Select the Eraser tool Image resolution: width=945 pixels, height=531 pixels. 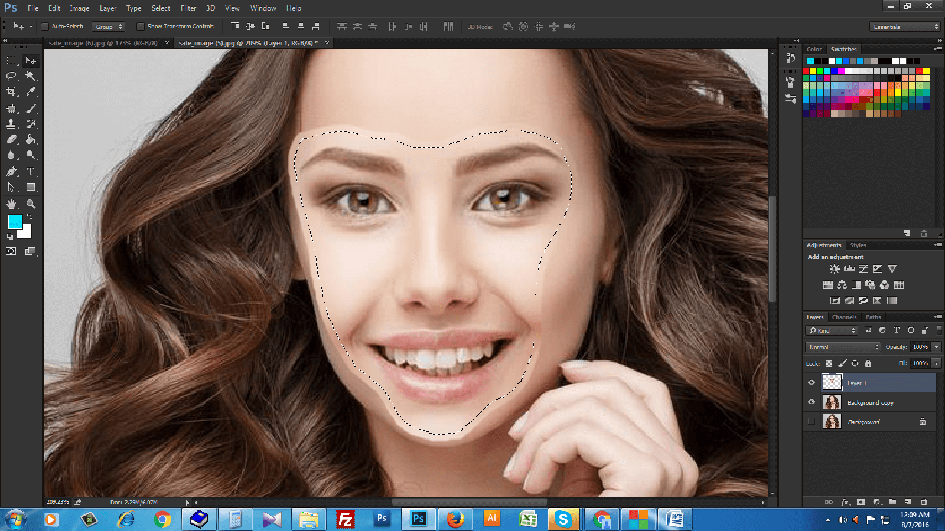pos(11,140)
